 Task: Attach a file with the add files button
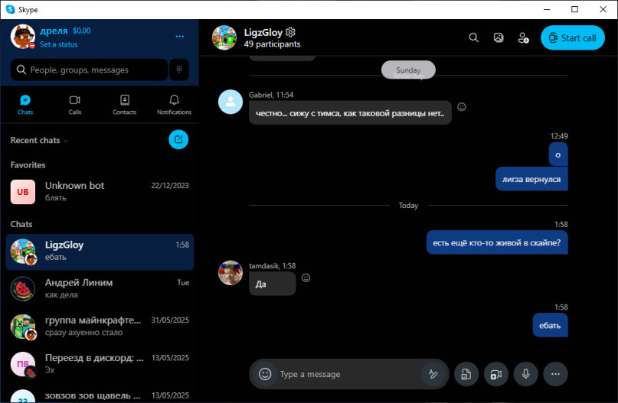466,374
